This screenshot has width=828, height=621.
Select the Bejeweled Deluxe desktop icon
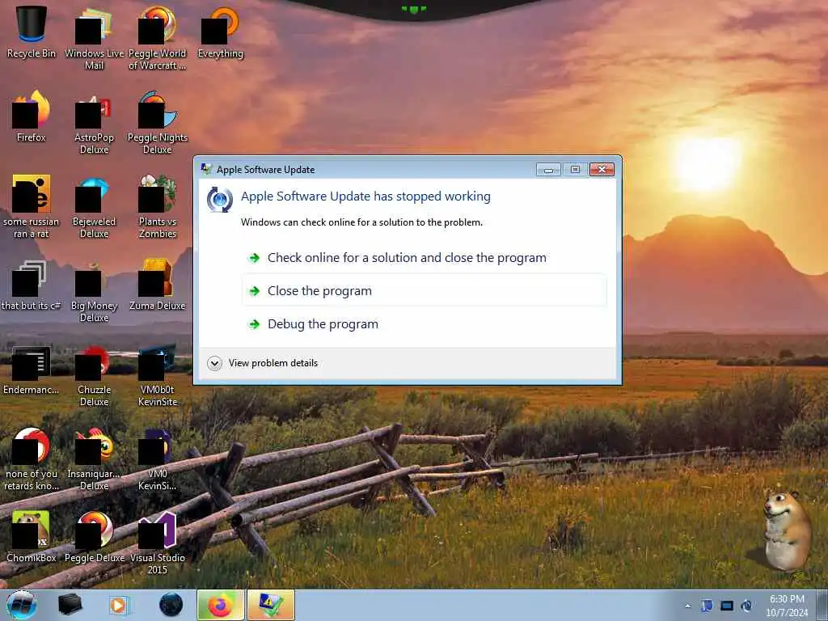tap(94, 206)
